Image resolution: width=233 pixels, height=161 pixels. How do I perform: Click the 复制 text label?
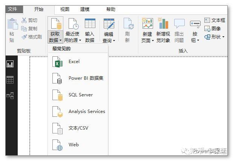point(32,28)
